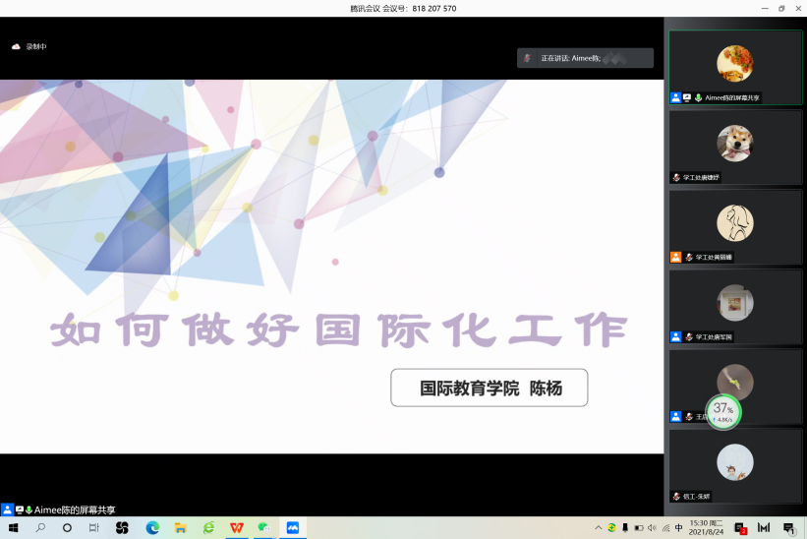Click the green microphone icon beside Aimee陈
The image size is (807, 539).
698,97
